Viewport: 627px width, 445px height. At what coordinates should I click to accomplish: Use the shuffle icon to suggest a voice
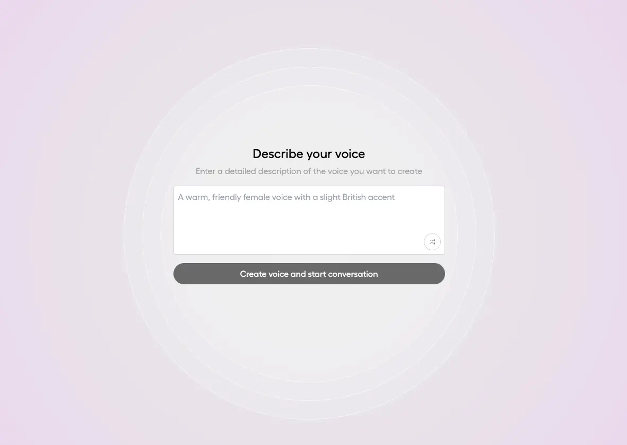pyautogui.click(x=432, y=242)
